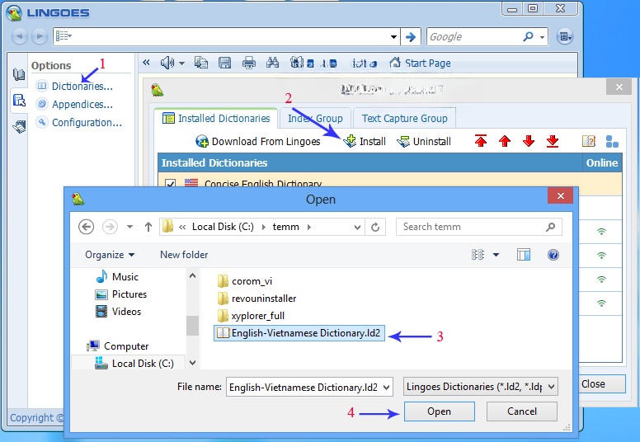Select the revouninstaller folder
Screen dimensions: 640x442
click(x=256, y=299)
